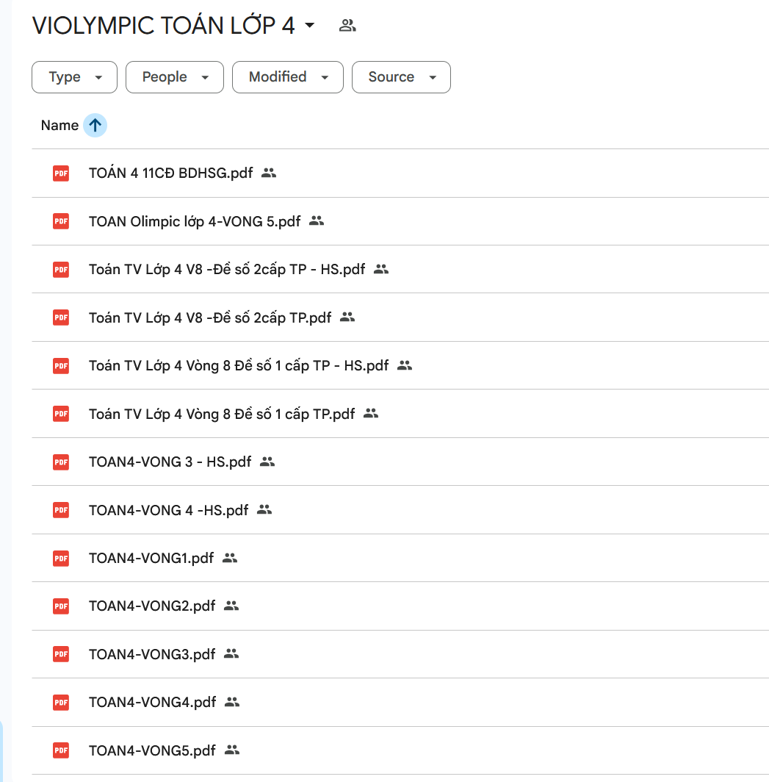
Task: Sort files by the Name column header
Action: pyautogui.click(x=59, y=126)
